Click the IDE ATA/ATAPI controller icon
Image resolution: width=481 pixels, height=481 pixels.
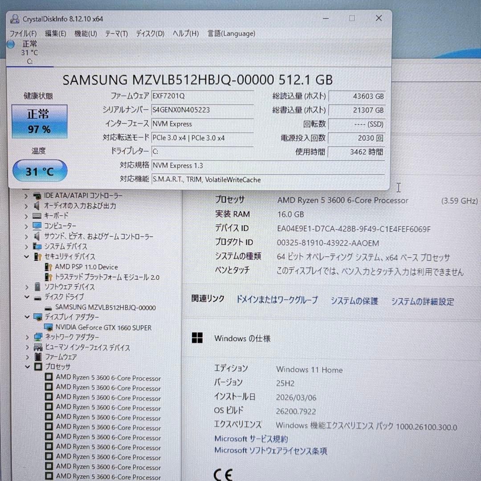(x=37, y=196)
